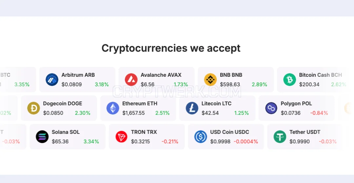Click the red Avalanche AVAX icon

point(131,79)
